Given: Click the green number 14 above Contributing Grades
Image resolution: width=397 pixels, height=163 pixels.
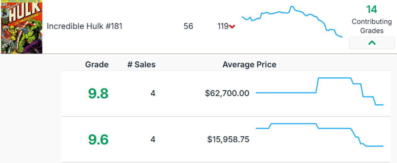Looking at the screenshot, I should (372, 10).
